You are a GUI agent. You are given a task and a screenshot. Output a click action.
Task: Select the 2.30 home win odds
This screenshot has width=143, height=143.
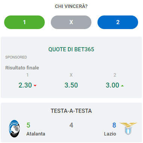(25, 85)
